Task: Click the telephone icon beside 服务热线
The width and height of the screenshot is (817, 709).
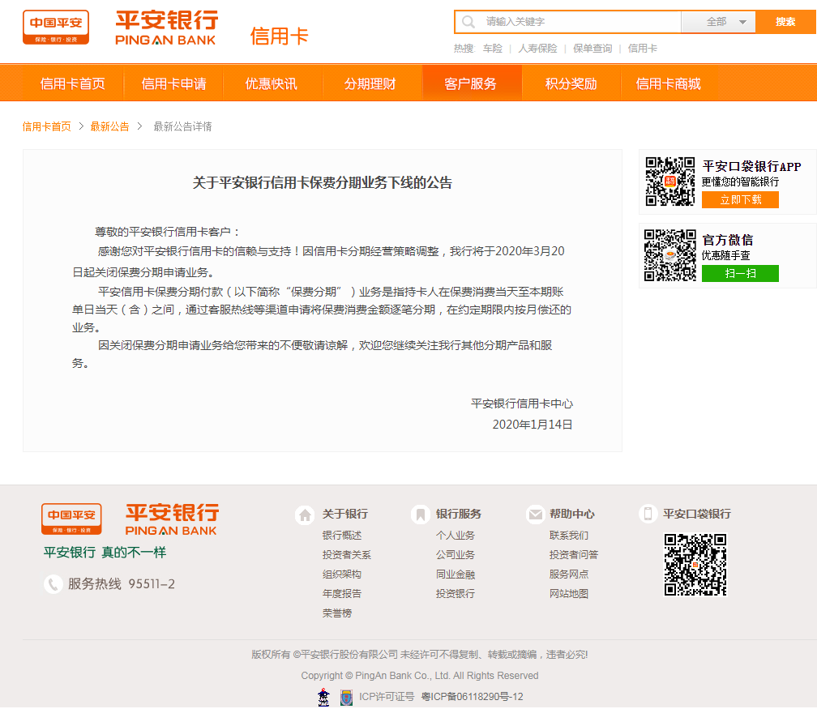Action: (x=53, y=584)
